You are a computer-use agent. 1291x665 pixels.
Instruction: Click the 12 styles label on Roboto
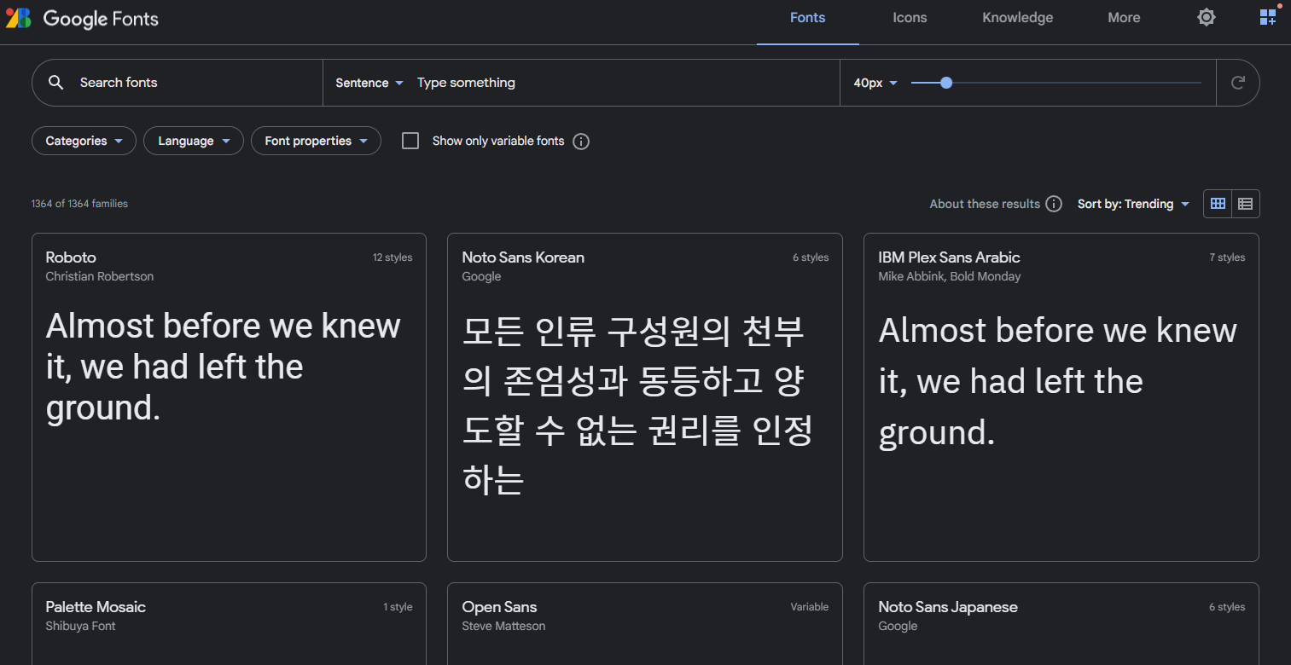pyautogui.click(x=393, y=257)
